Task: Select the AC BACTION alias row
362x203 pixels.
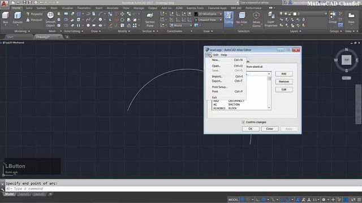Action: pos(240,104)
